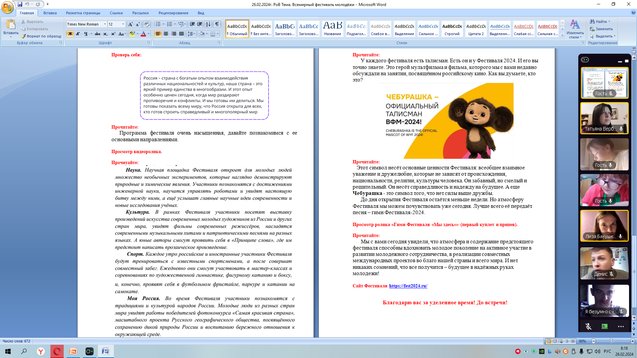This screenshot has width=637, height=358.
Task: Toggle Bold (Ж) formatting
Action: coord(70,34)
